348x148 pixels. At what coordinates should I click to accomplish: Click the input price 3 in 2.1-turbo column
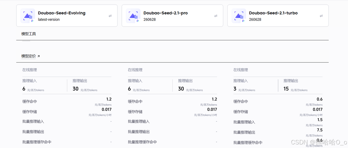click(235, 89)
